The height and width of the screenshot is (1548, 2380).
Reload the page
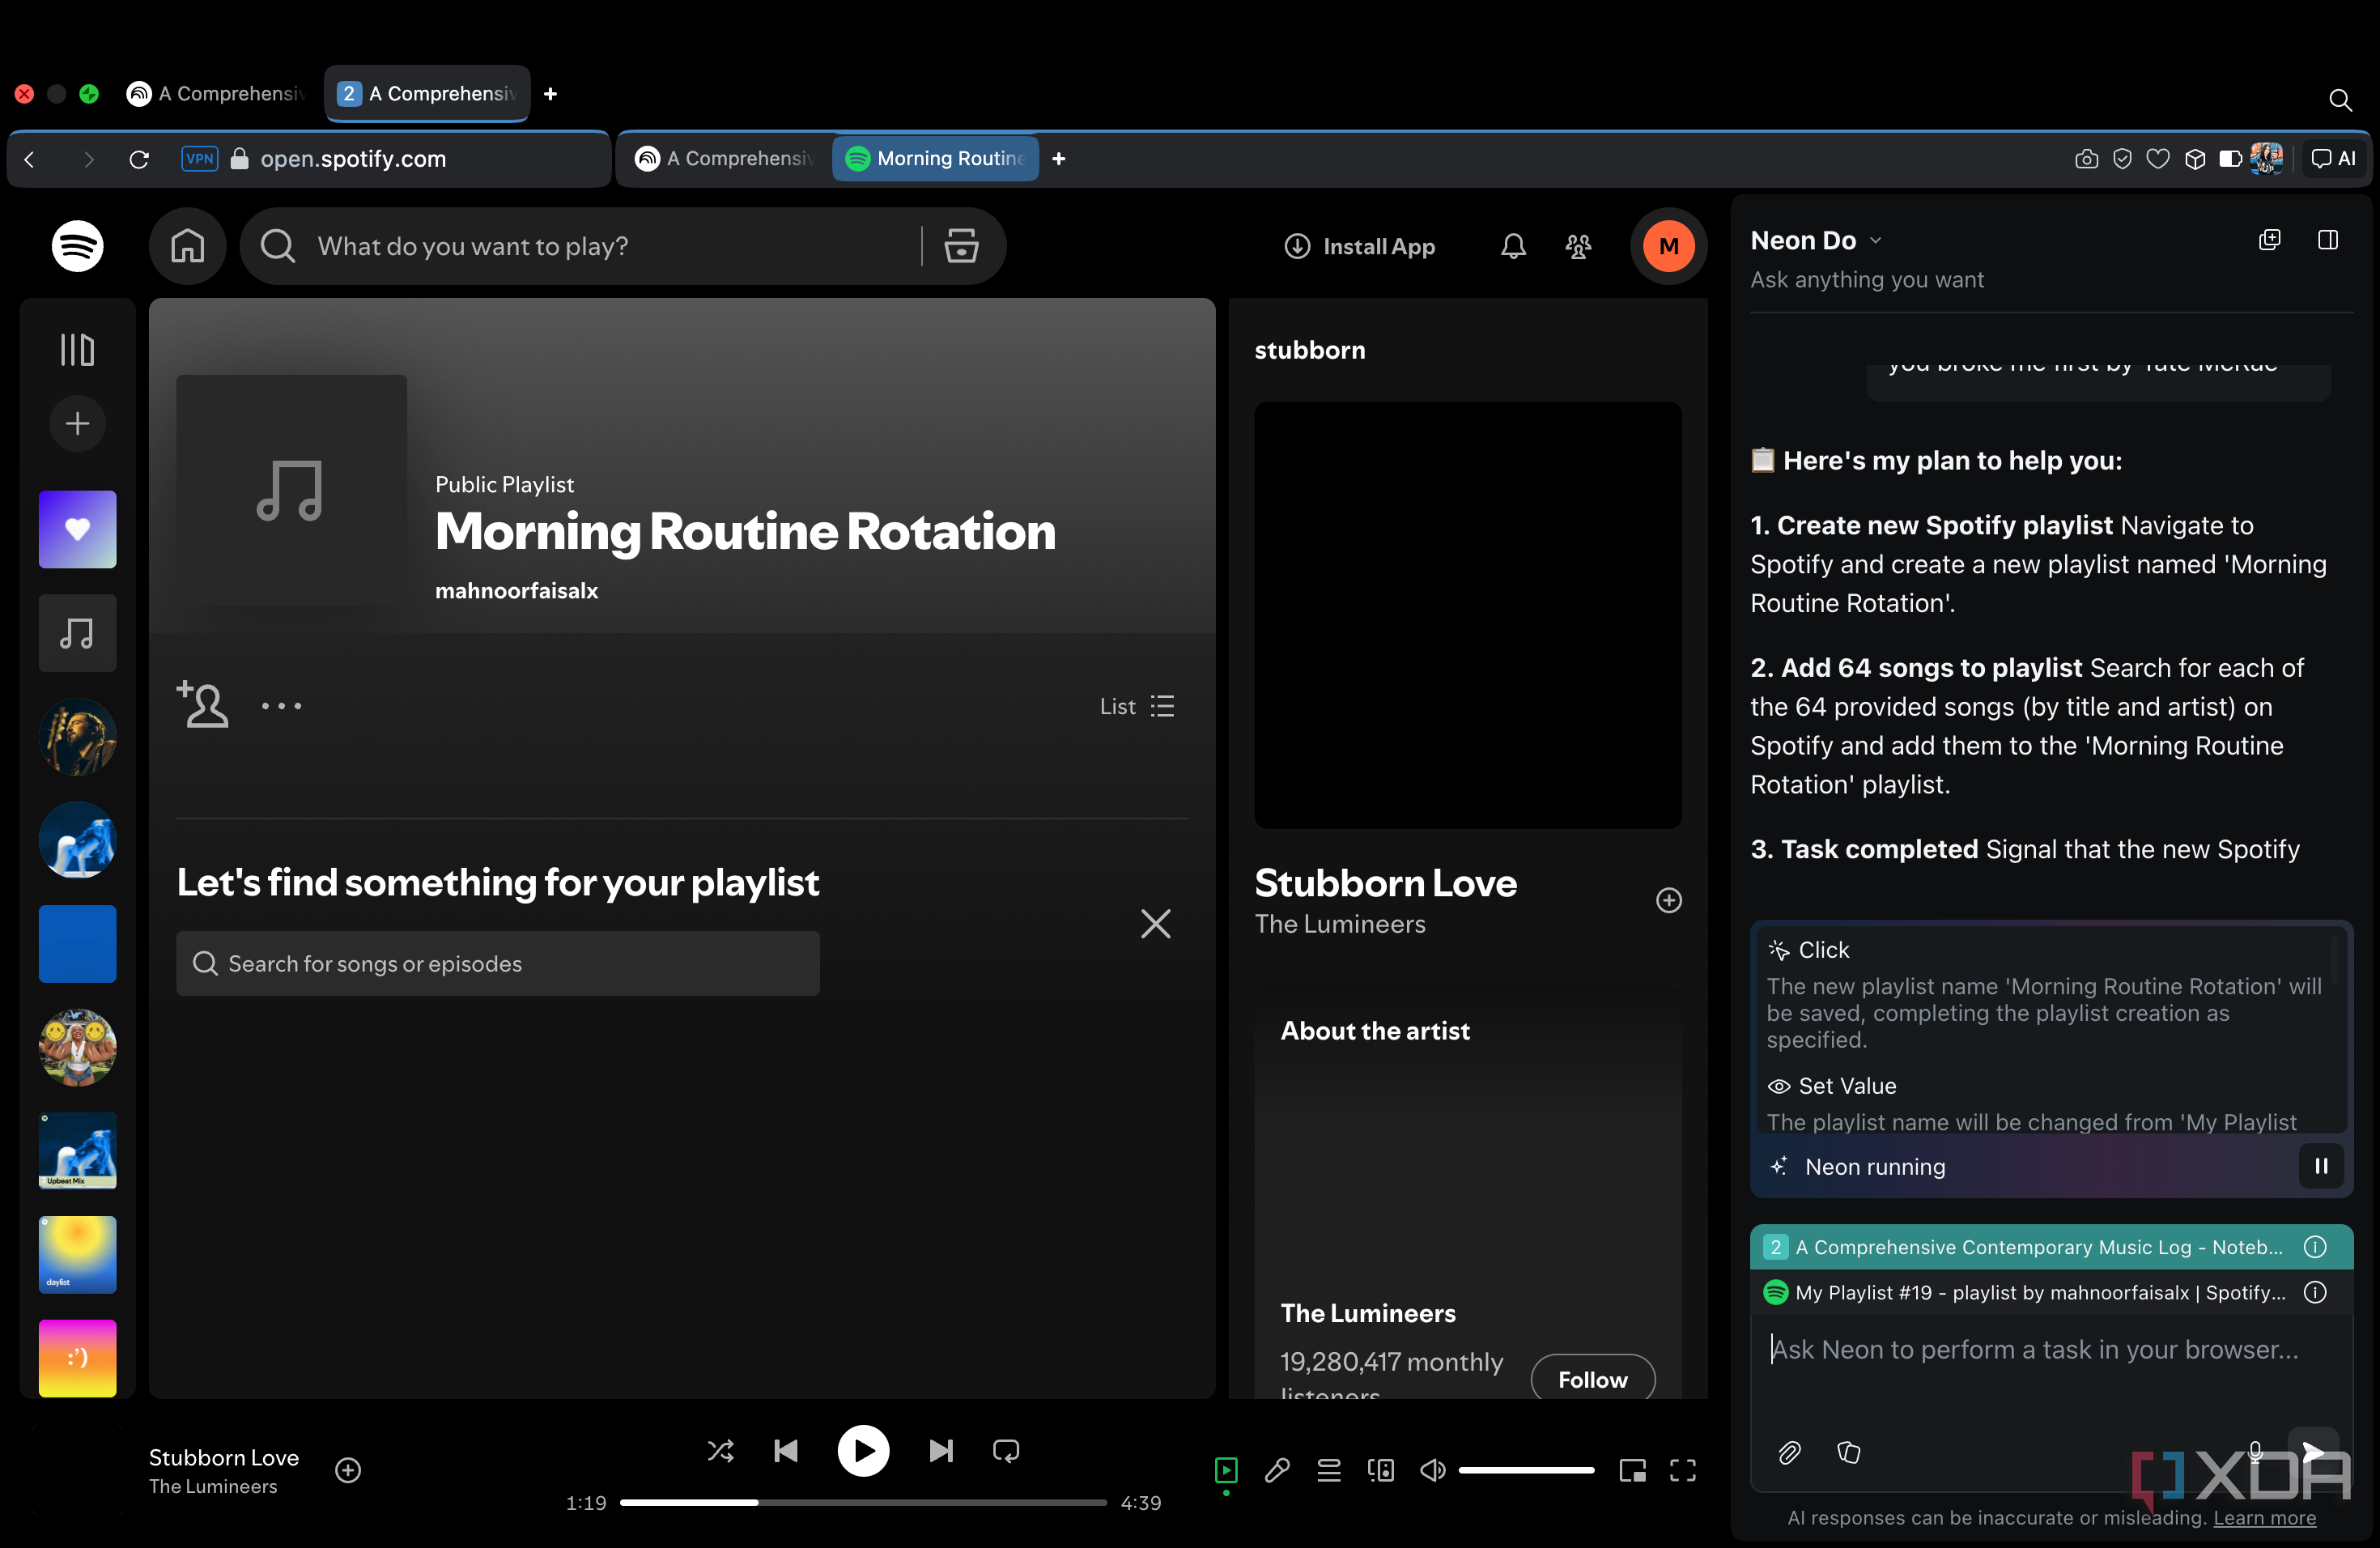tap(139, 159)
